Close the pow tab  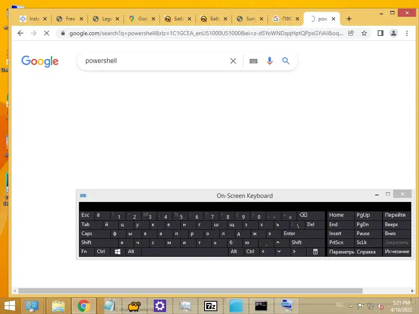333,19
